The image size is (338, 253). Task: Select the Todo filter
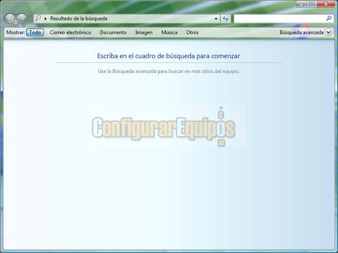[35, 32]
